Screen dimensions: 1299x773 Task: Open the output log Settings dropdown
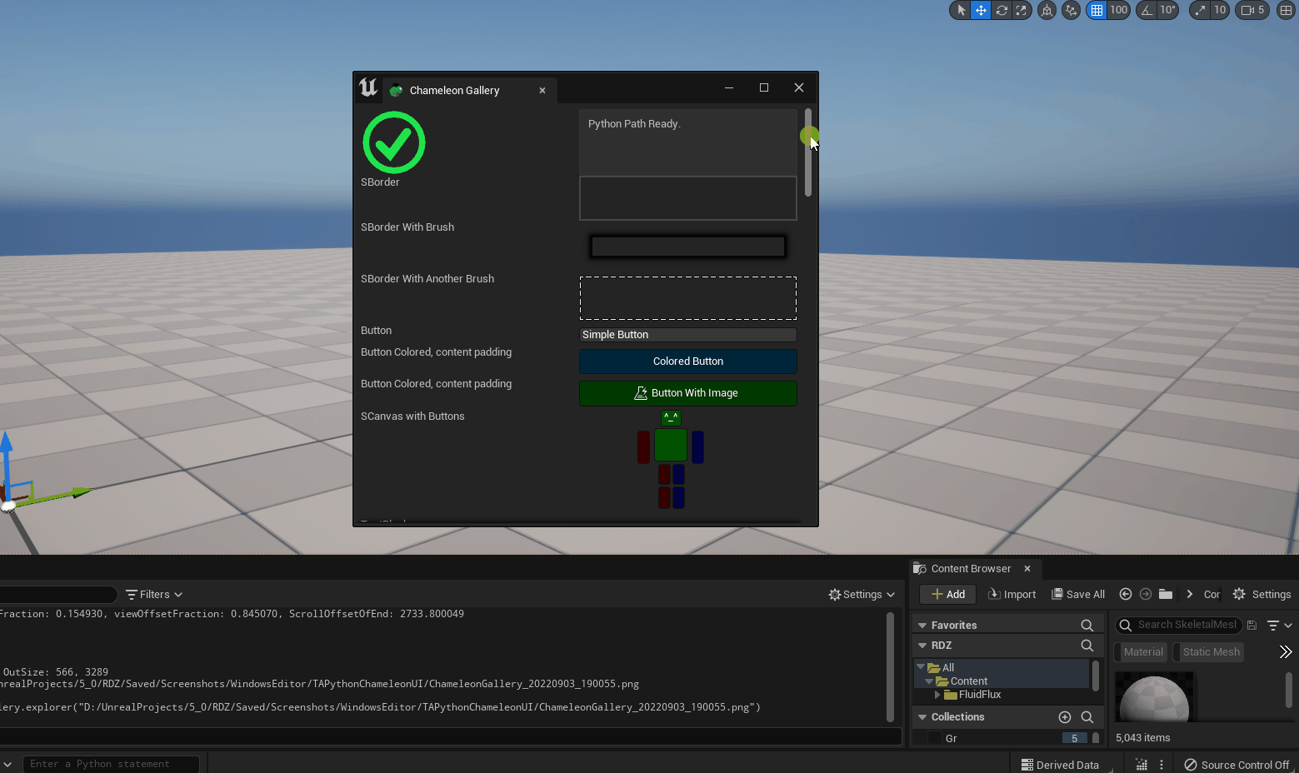(862, 595)
